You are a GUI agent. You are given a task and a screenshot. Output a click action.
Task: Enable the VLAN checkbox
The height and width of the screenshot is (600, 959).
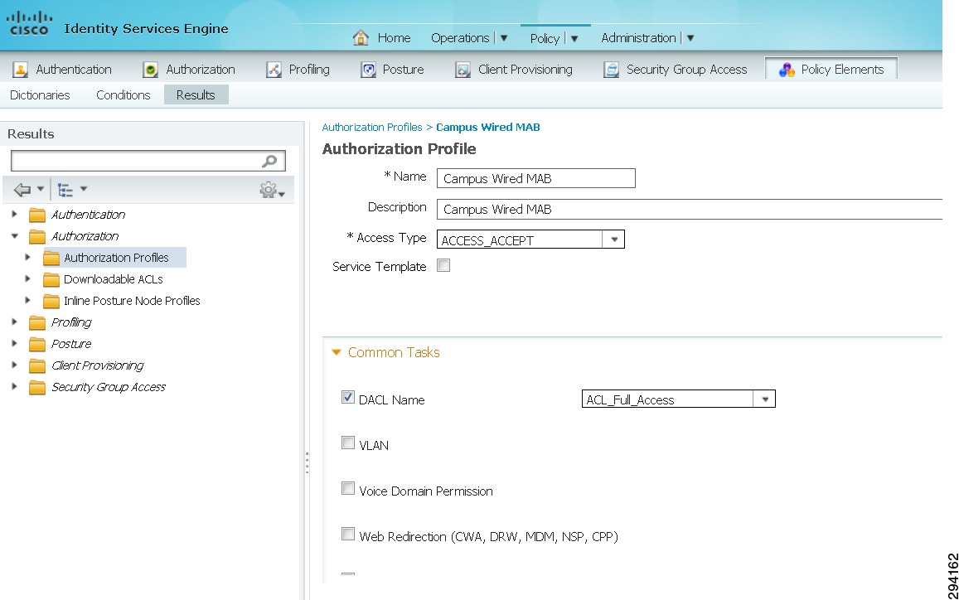[x=348, y=443]
